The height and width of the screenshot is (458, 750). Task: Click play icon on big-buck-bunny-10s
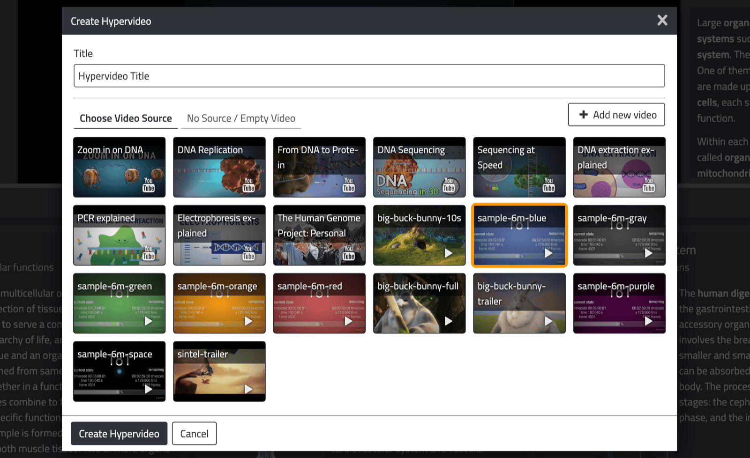pos(448,253)
